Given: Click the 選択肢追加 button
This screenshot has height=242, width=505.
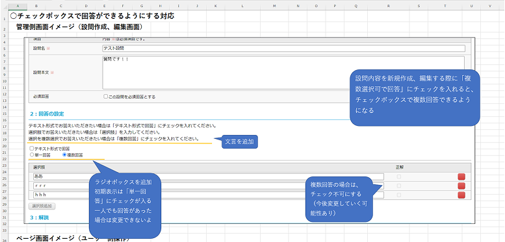Looking at the screenshot, I should coord(42,206).
